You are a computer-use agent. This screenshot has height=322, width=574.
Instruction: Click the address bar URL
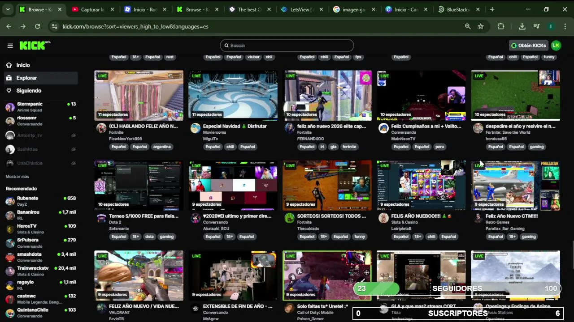pos(135,26)
